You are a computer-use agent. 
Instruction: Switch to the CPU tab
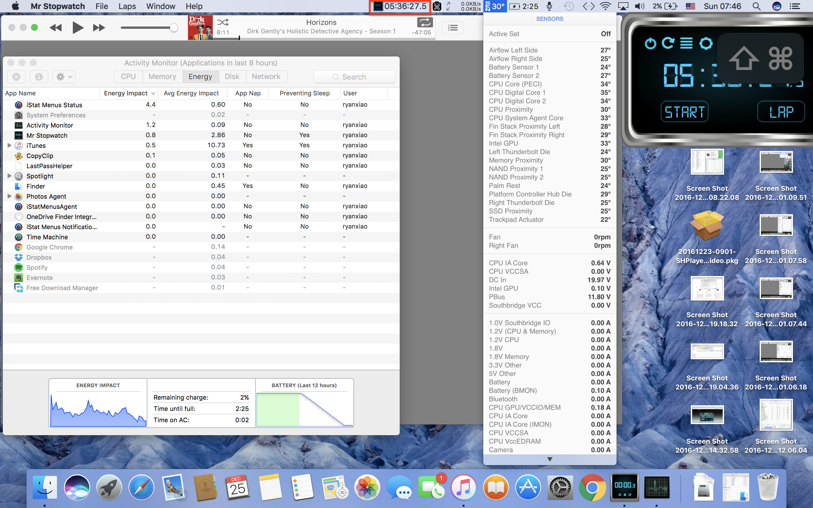point(128,76)
